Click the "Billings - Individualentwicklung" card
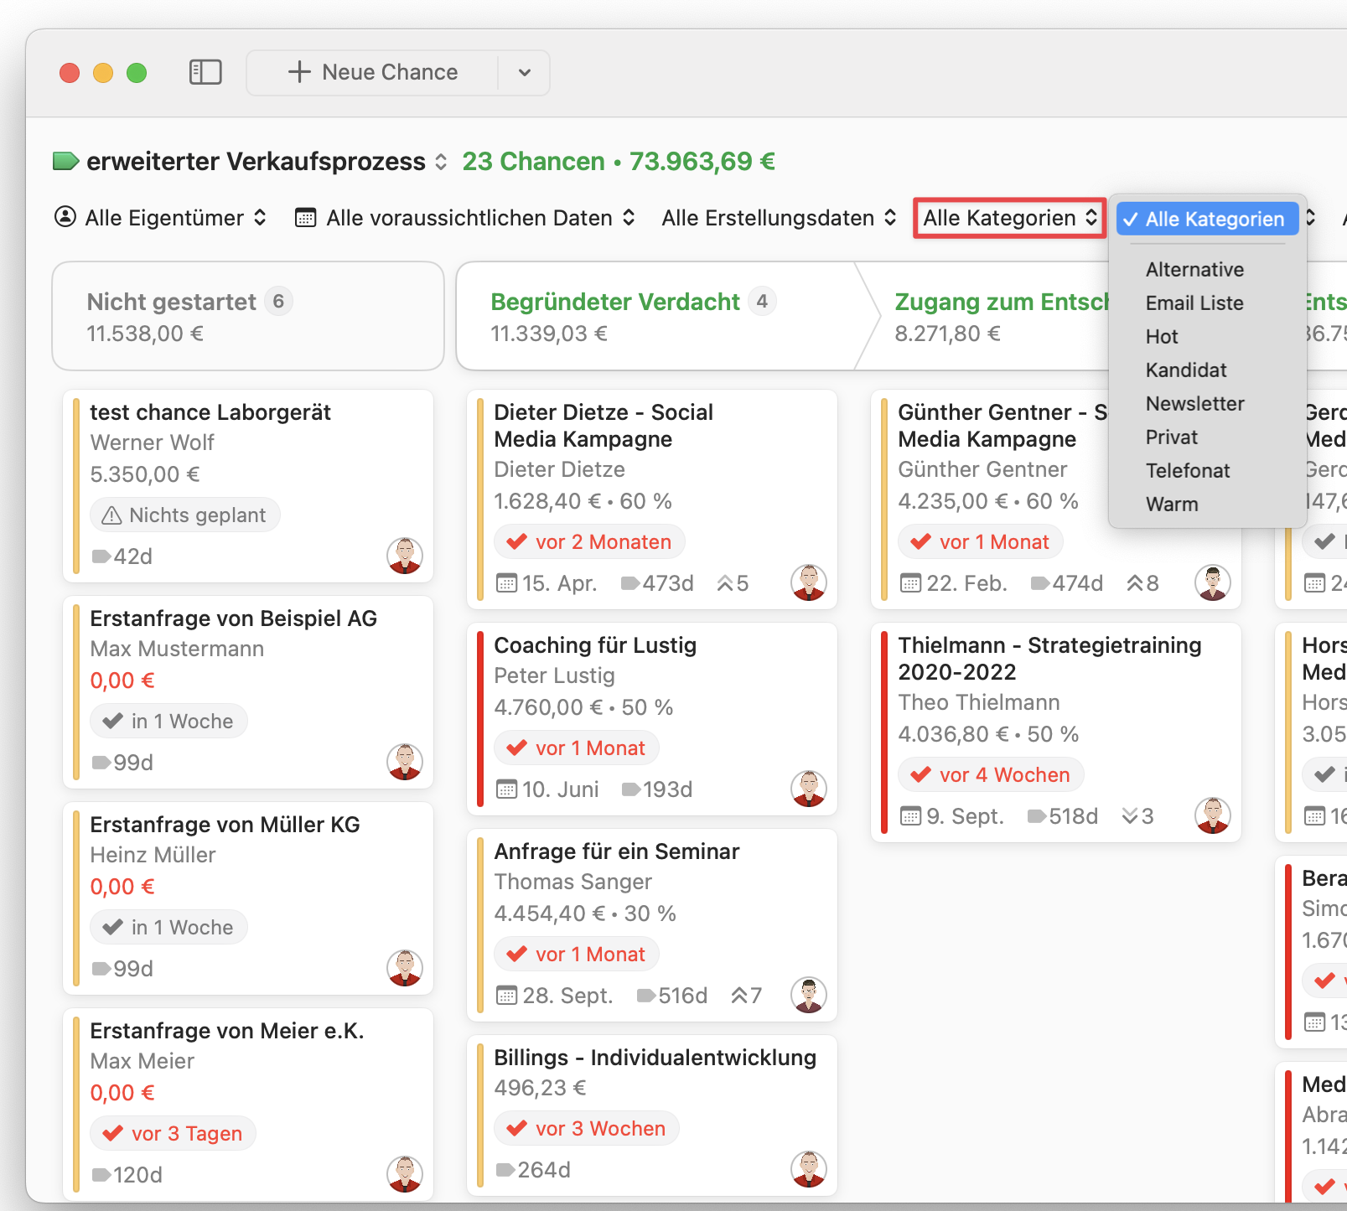 654,1115
